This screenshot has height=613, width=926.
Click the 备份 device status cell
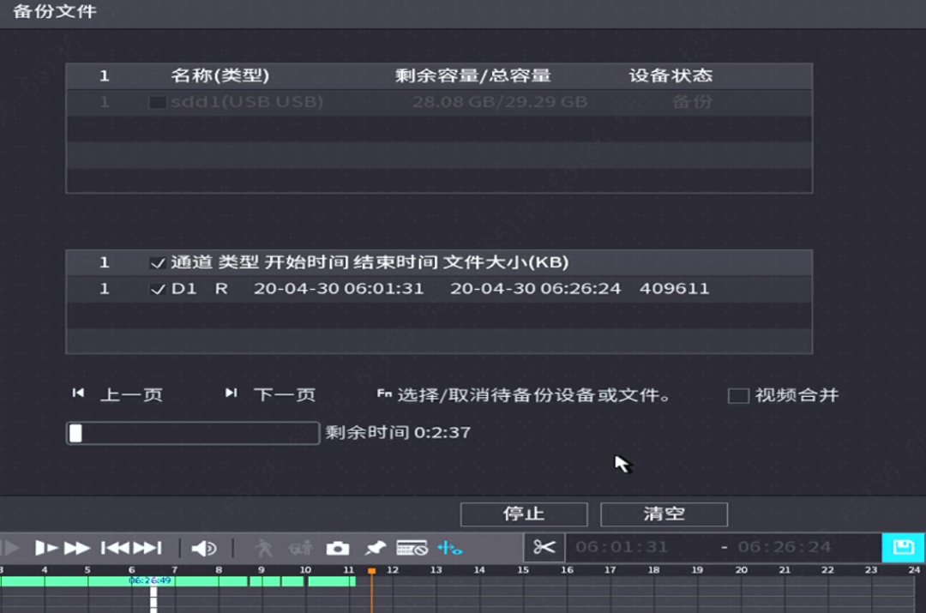[692, 101]
